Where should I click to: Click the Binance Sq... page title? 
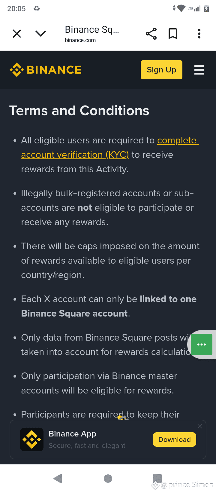(92, 29)
